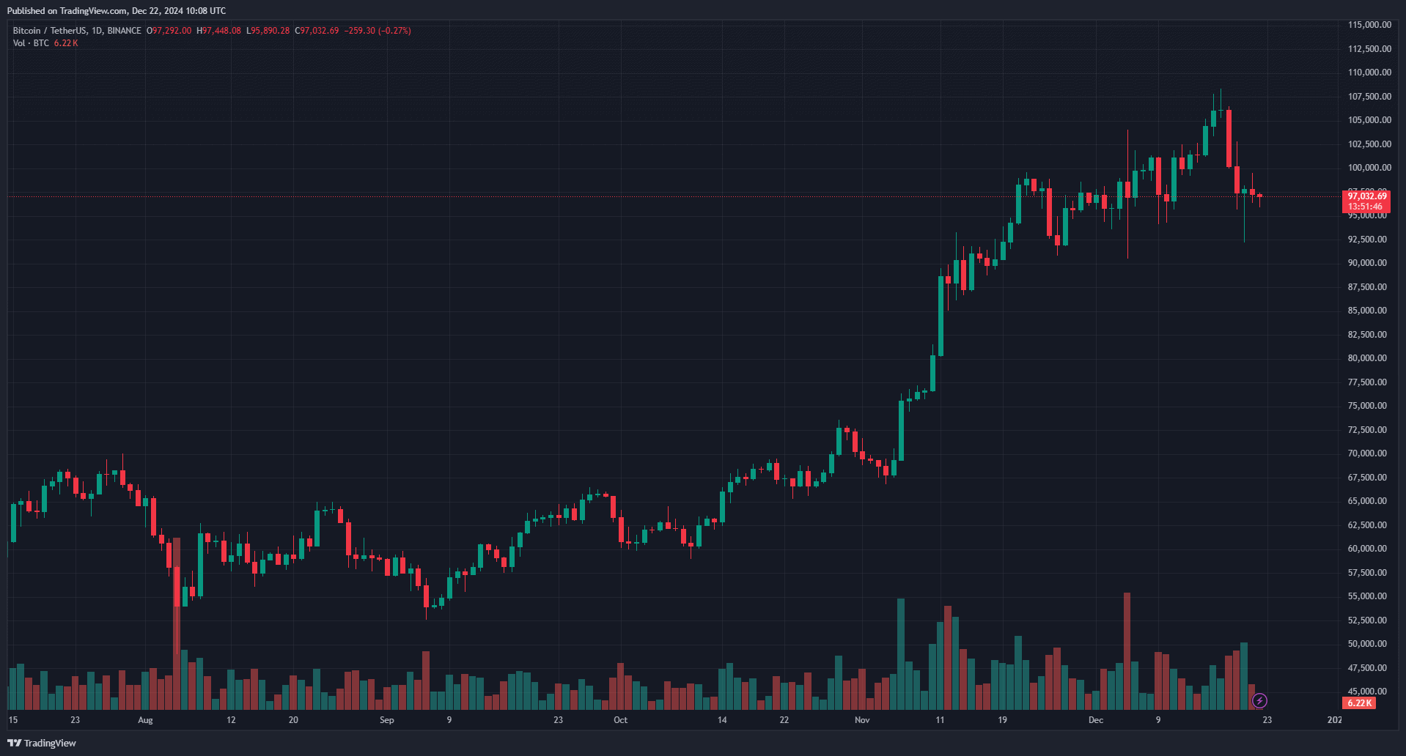1406x756 pixels.
Task: Click the '90,000.00' price axis label
Action: [x=1368, y=263]
